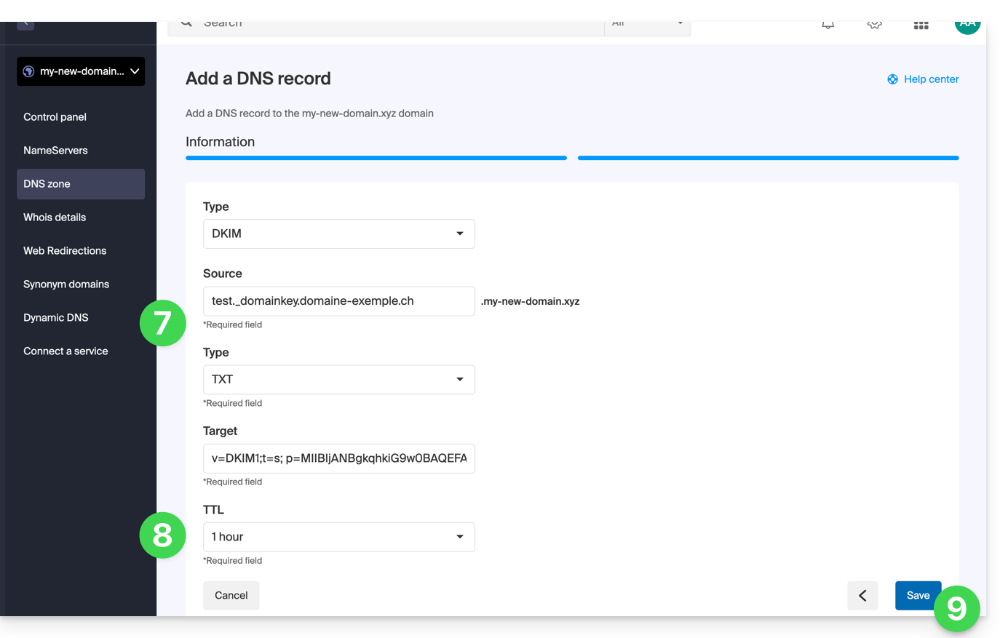Click the globe icon in domain selector
The width and height of the screenshot is (1008, 638).
[x=29, y=71]
